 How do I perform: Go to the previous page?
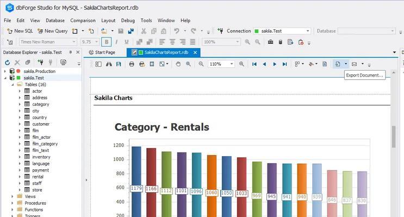264,64
